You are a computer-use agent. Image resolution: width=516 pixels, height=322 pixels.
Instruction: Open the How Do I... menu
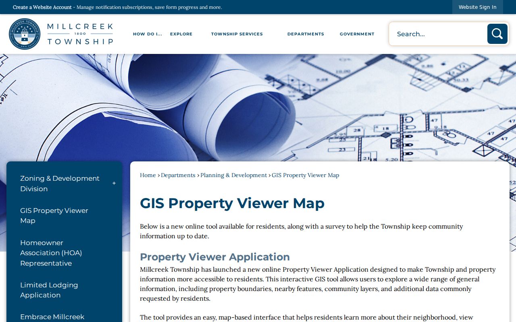pos(148,34)
